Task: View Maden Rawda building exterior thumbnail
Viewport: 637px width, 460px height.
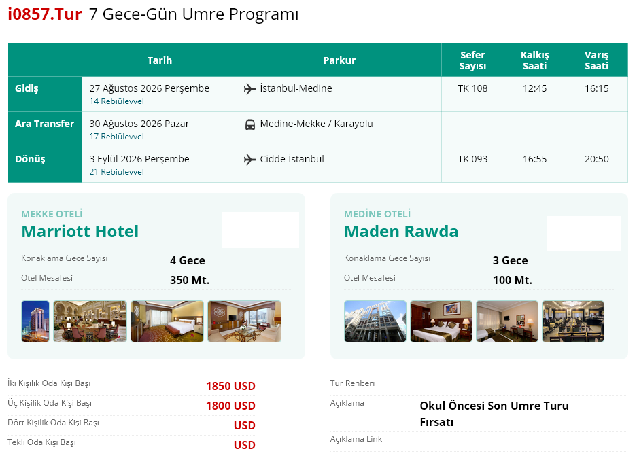Action: coord(375,321)
